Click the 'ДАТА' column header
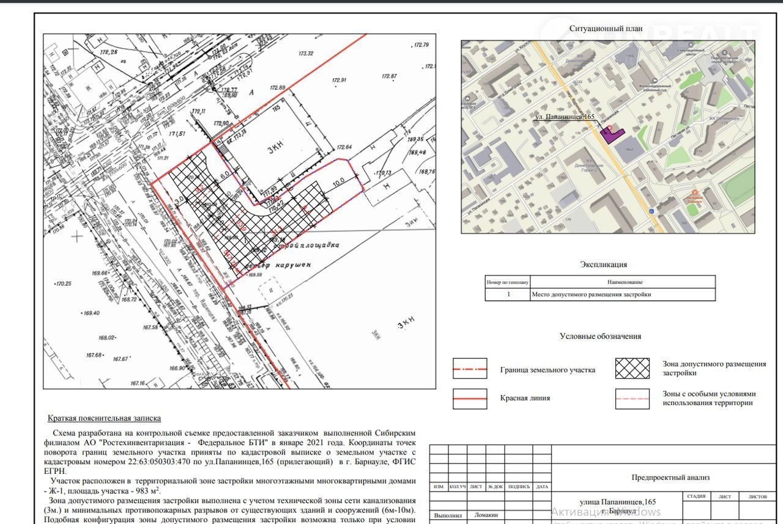Viewport: 783px width, 524px height. pos(542,487)
